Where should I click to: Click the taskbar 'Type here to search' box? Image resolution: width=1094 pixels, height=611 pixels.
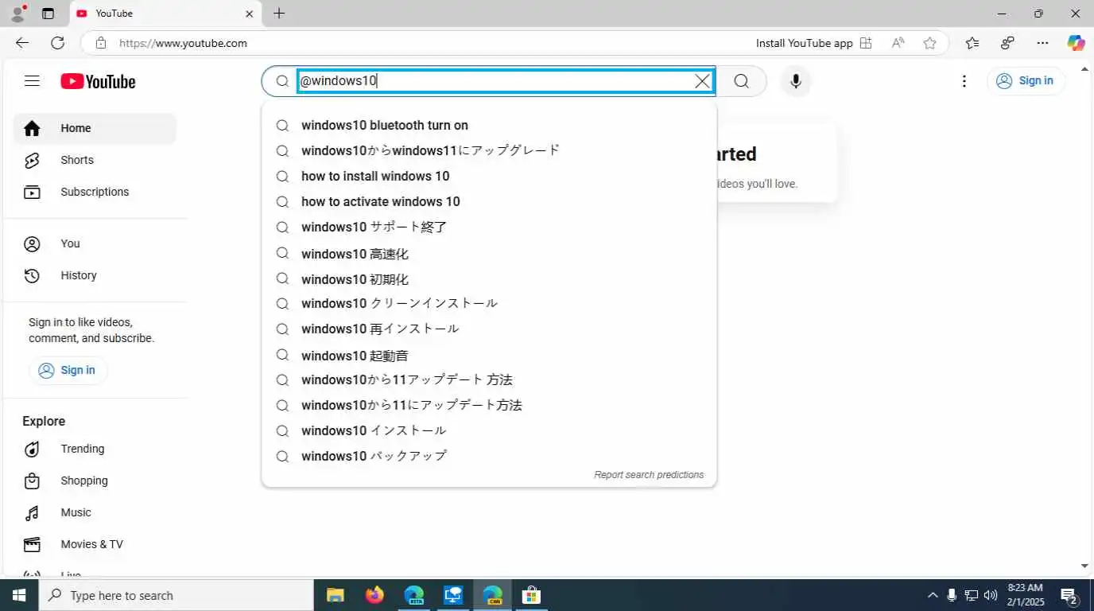[x=176, y=595]
